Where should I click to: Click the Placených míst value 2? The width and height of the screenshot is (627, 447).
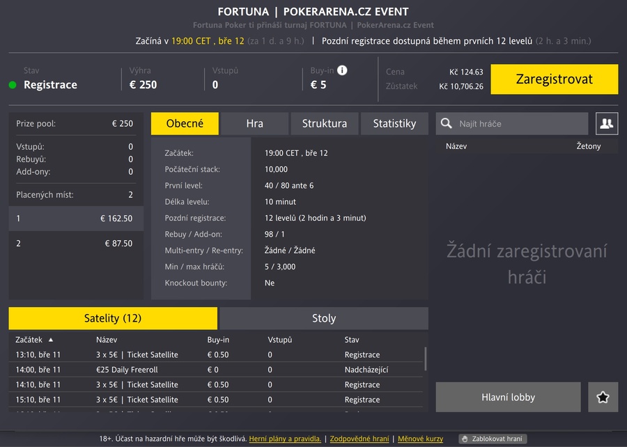tap(130, 195)
